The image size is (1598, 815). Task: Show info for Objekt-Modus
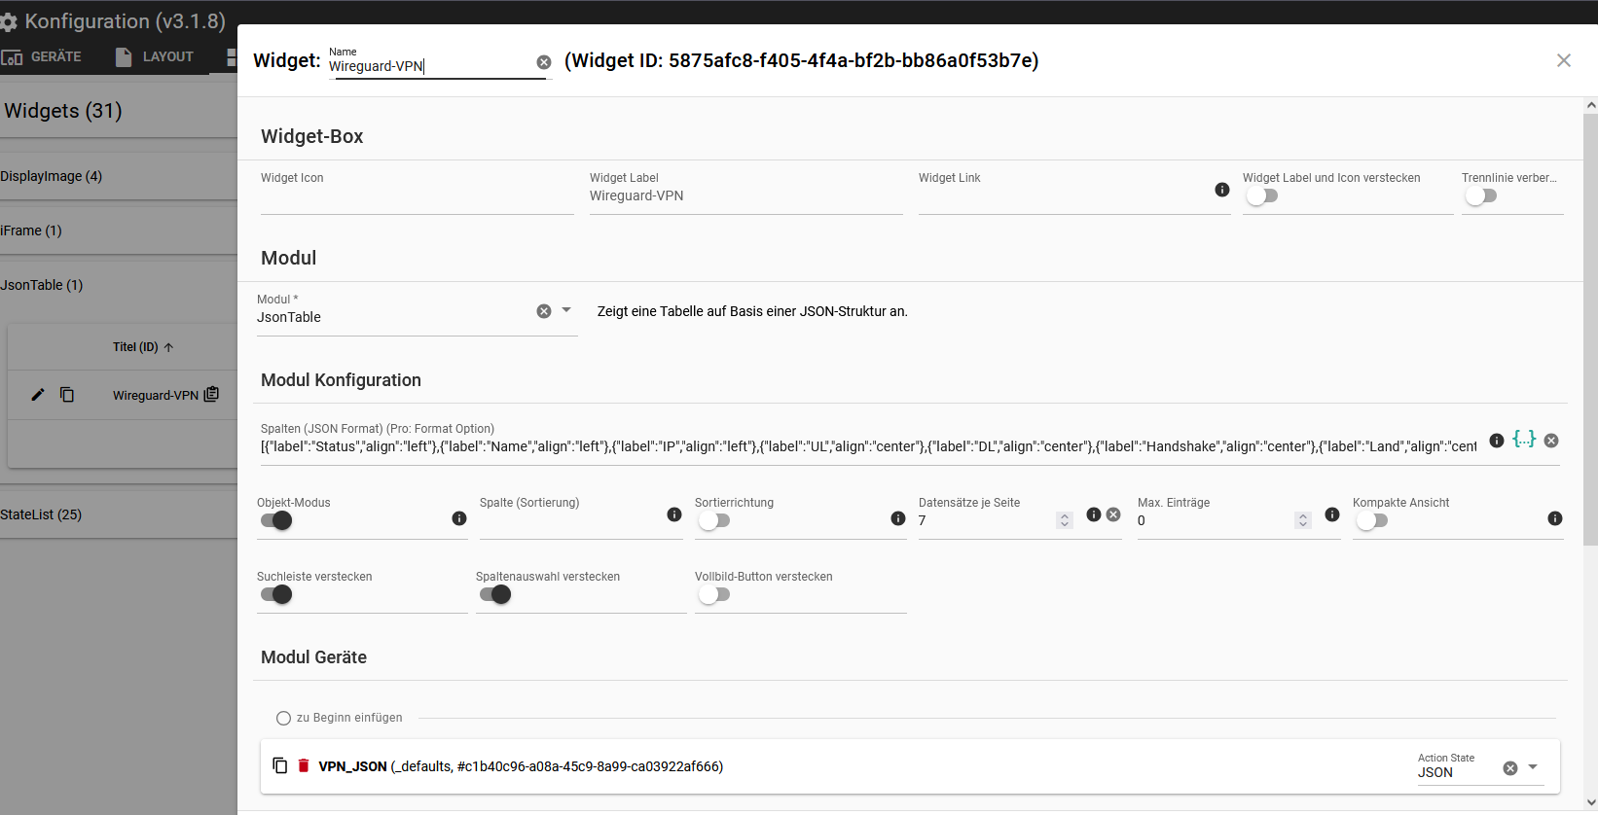(x=459, y=518)
